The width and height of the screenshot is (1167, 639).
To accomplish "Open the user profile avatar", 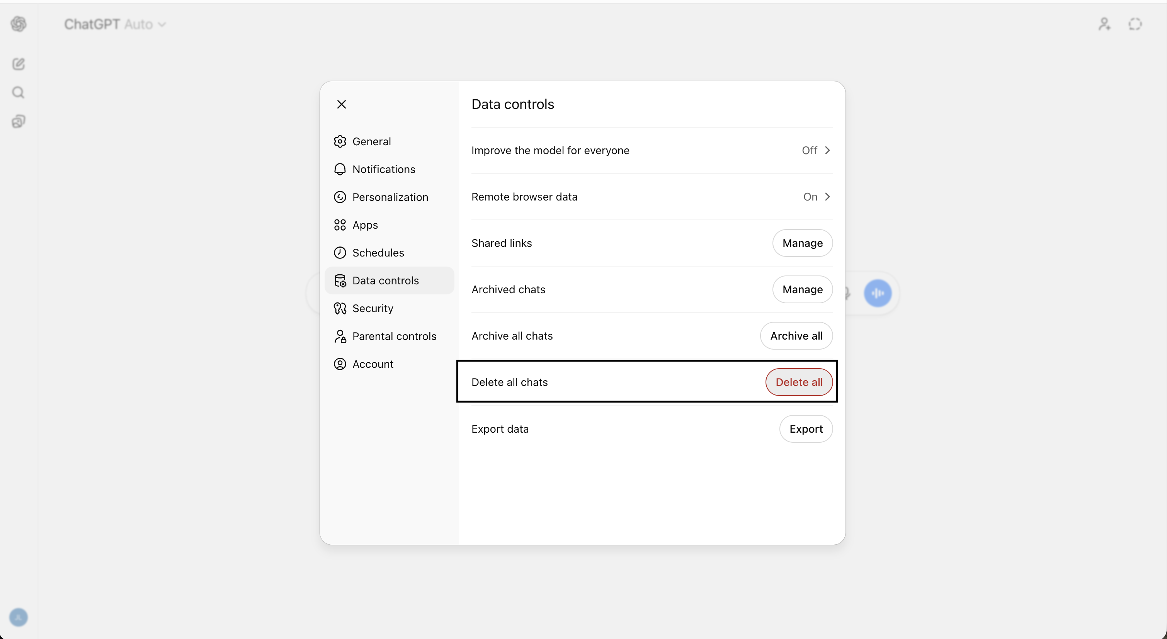I will pos(19,617).
